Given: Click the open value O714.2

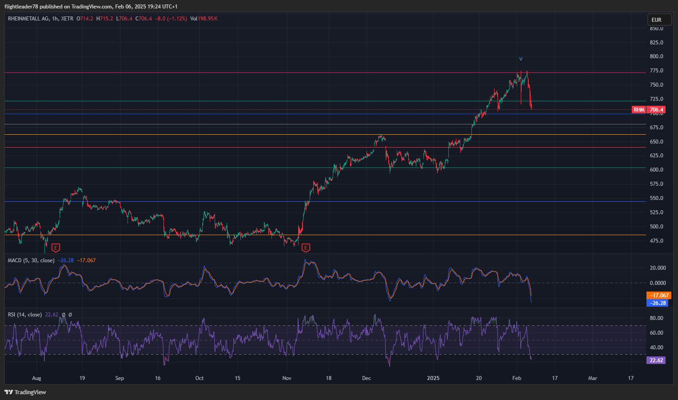Looking at the screenshot, I should [x=85, y=19].
